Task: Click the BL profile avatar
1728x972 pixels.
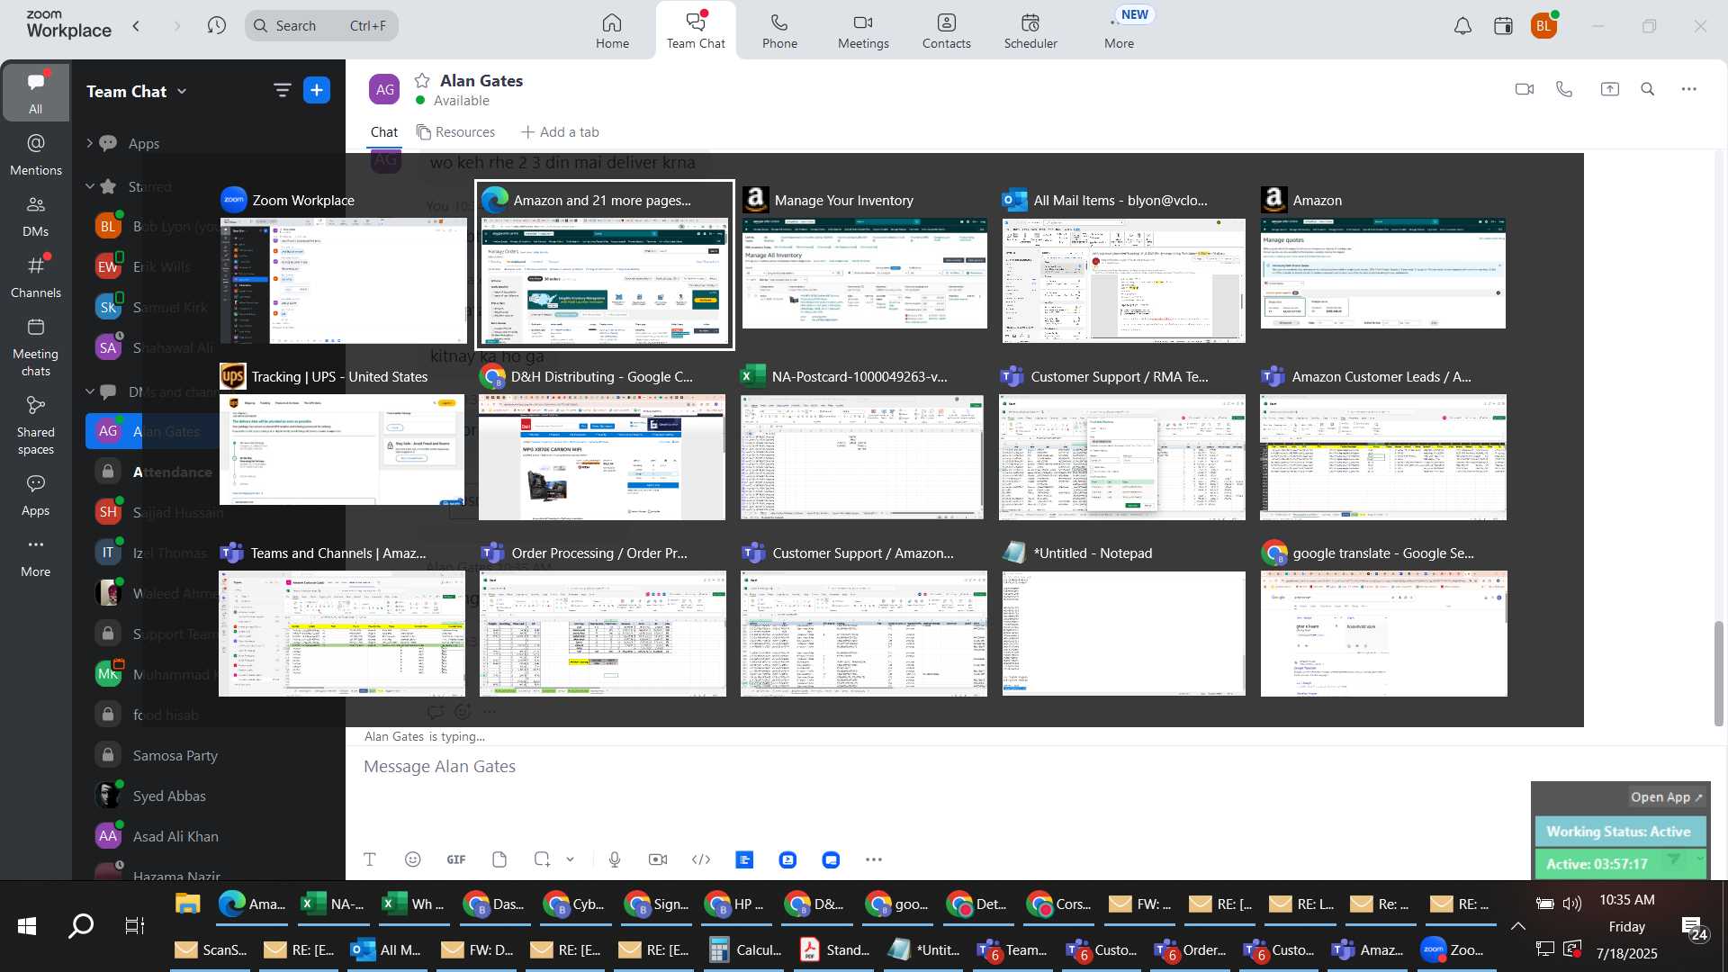Action: coord(1543,26)
